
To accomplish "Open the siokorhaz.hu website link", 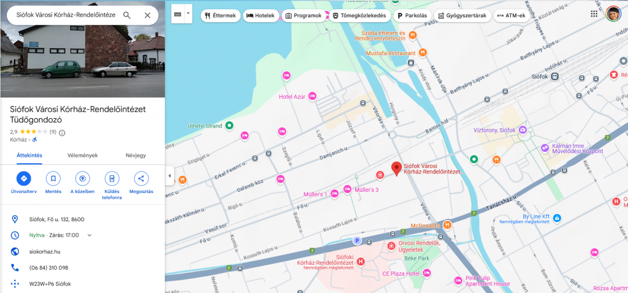I will (x=45, y=251).
